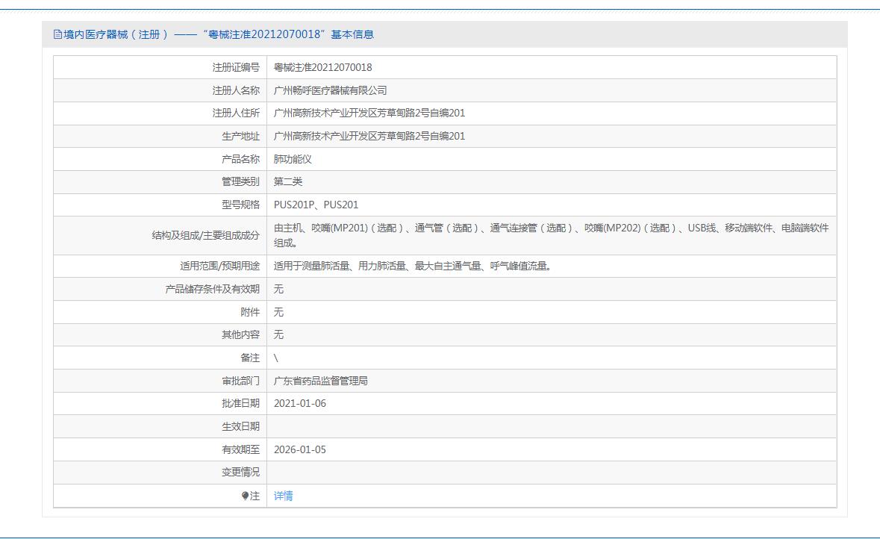Click the 批准日期 label
The image size is (880, 539).
point(241,404)
